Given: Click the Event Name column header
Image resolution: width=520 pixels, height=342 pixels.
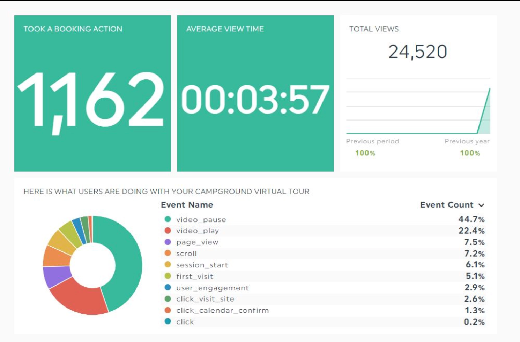Looking at the screenshot, I should coord(187,205).
